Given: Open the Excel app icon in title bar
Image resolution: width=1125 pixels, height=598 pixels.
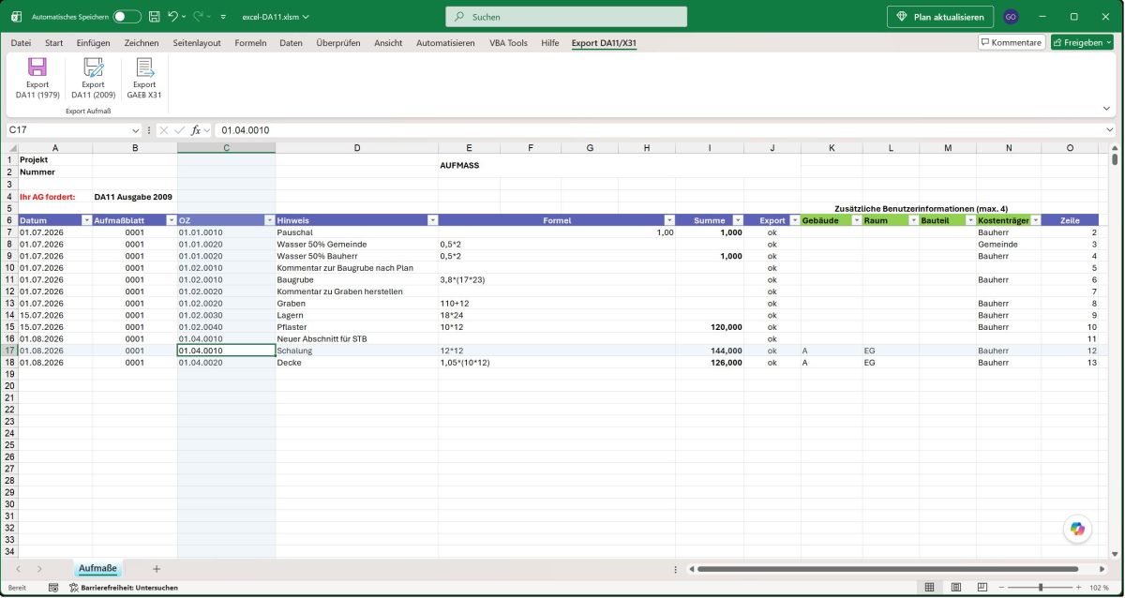Looking at the screenshot, I should (16, 17).
